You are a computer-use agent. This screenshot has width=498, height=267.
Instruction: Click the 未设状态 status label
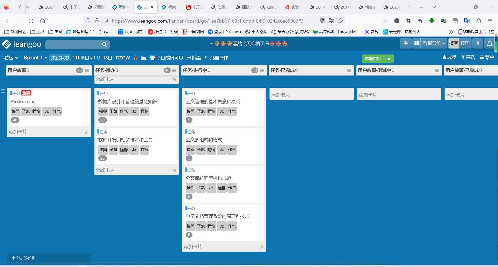pos(60,58)
